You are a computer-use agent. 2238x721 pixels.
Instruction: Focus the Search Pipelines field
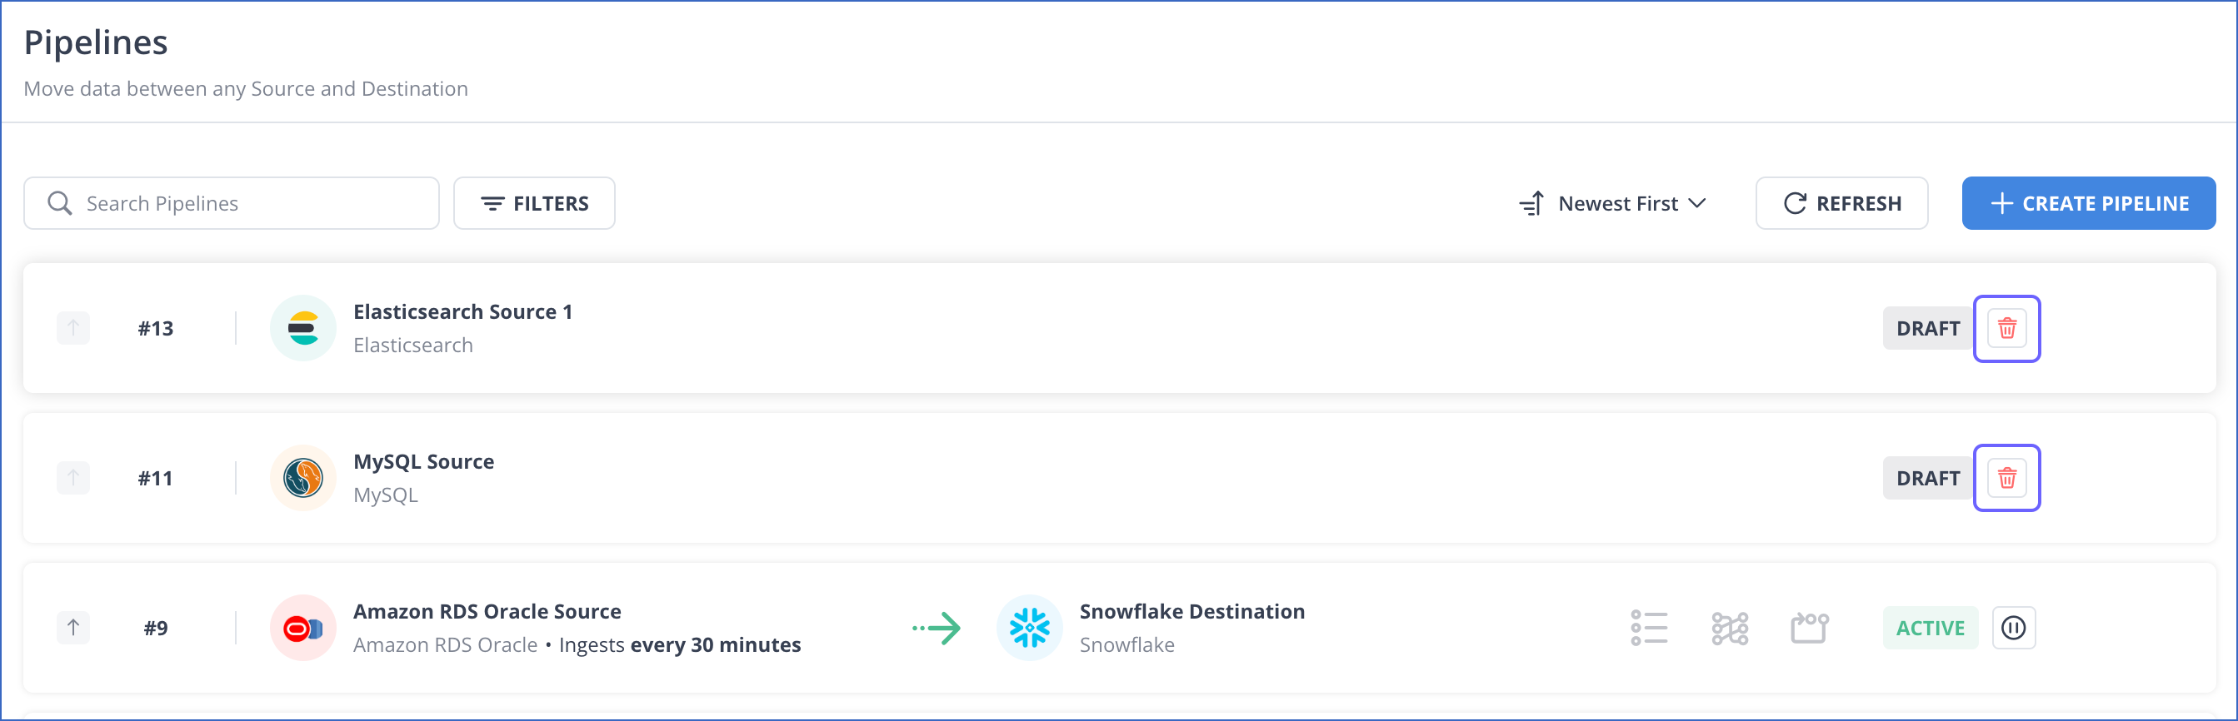pyautogui.click(x=231, y=203)
